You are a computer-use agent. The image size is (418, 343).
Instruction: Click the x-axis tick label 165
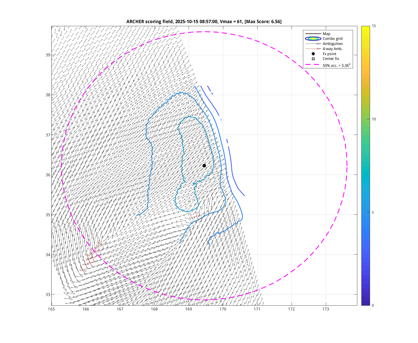pyautogui.click(x=52, y=309)
